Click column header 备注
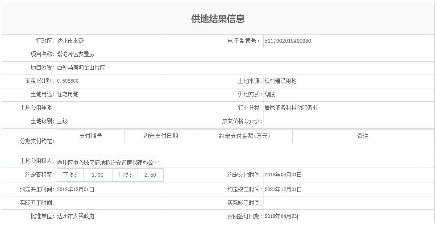The height and width of the screenshot is (225, 436). pyautogui.click(x=363, y=136)
